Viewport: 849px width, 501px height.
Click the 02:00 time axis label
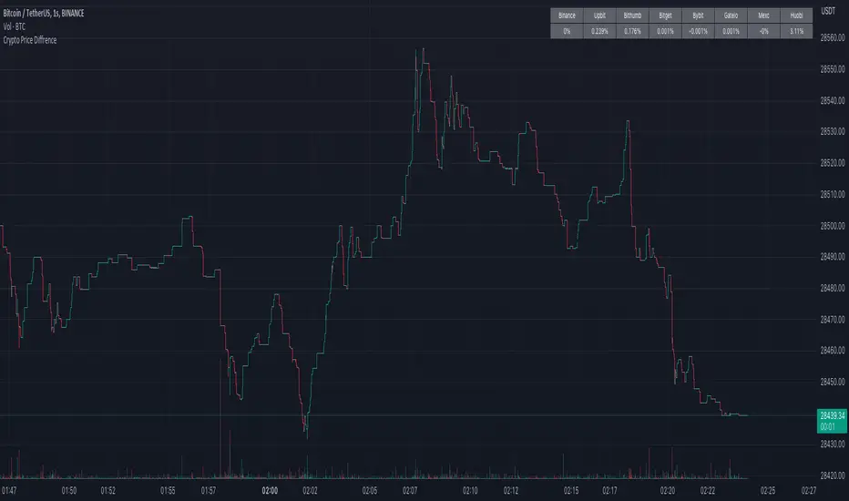point(269,491)
